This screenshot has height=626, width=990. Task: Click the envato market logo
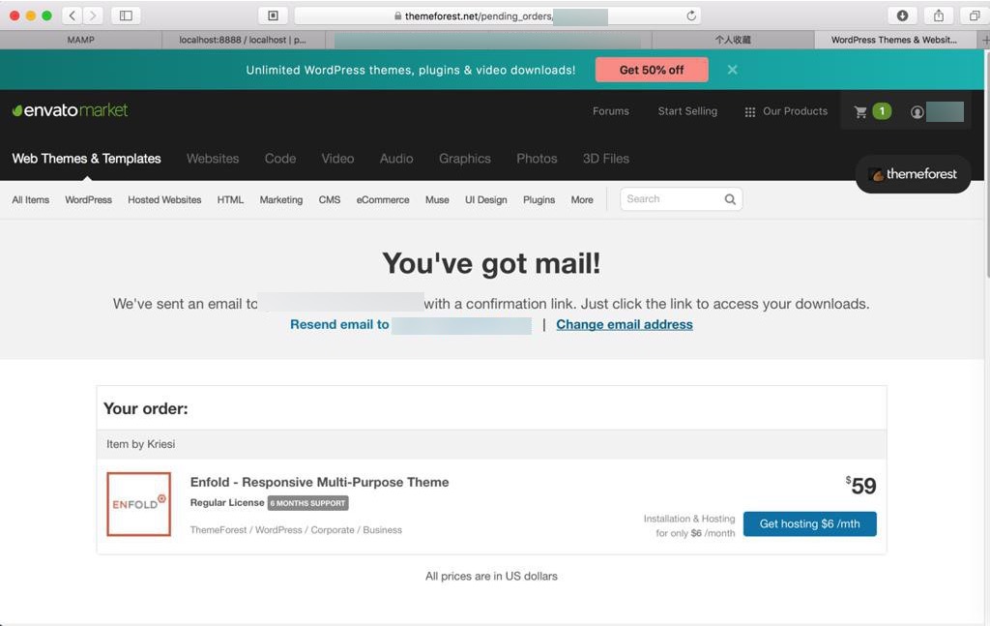[x=70, y=110]
